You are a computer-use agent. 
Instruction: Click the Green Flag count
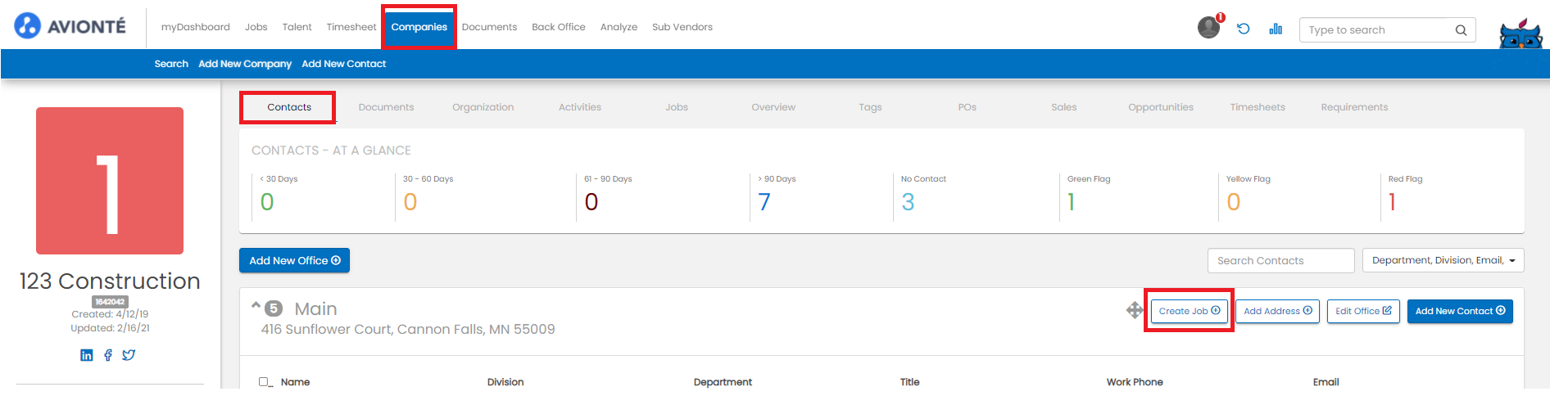point(1071,202)
